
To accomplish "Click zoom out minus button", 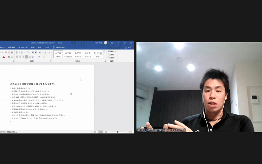I will [110, 132].
